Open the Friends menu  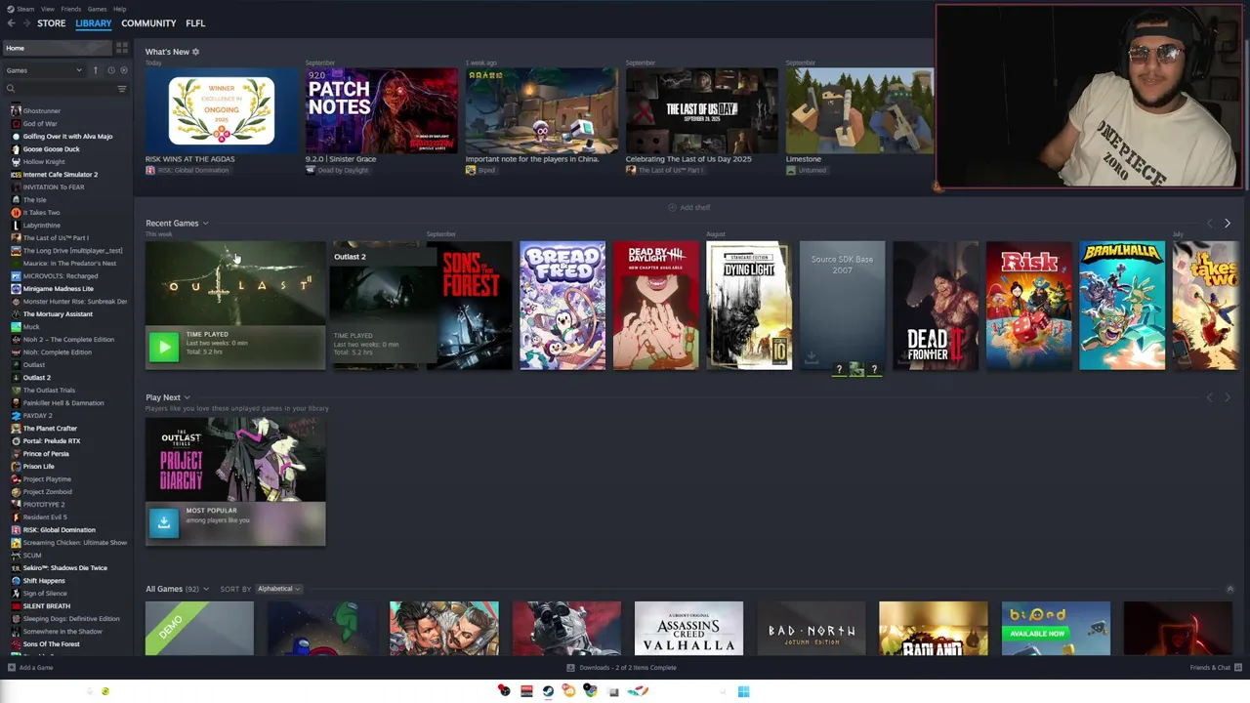[71, 9]
